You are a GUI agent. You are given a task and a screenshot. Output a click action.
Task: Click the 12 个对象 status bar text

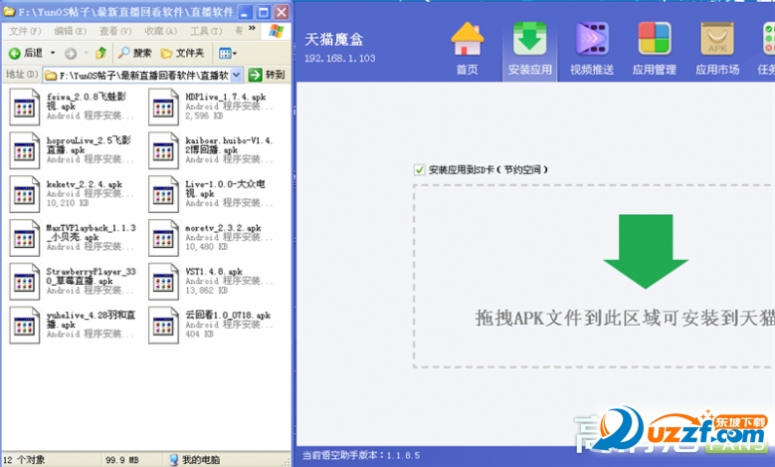(x=24, y=460)
